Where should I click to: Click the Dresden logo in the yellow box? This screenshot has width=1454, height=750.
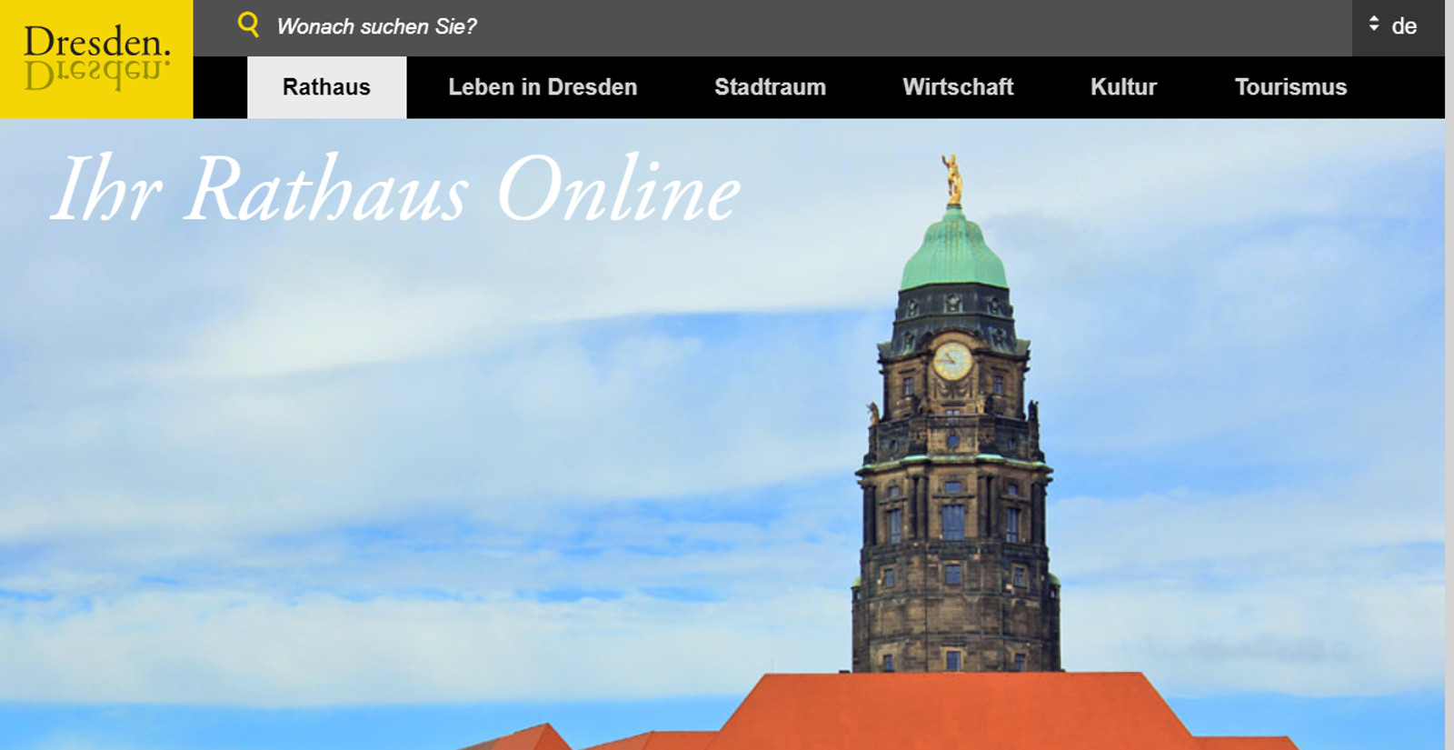pos(96,44)
